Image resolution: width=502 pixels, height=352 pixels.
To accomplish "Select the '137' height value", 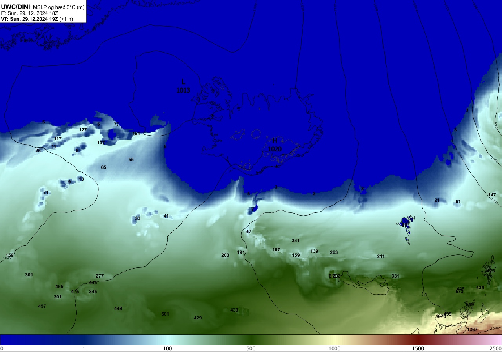I will pyautogui.click(x=101, y=143).
